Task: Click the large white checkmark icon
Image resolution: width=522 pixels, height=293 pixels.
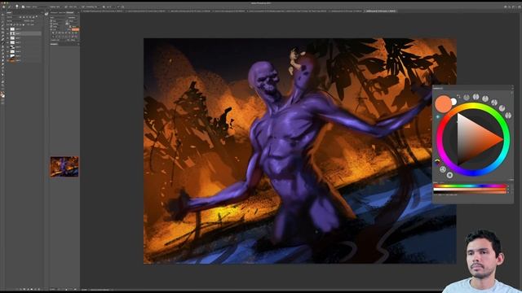Action: (46, 14)
